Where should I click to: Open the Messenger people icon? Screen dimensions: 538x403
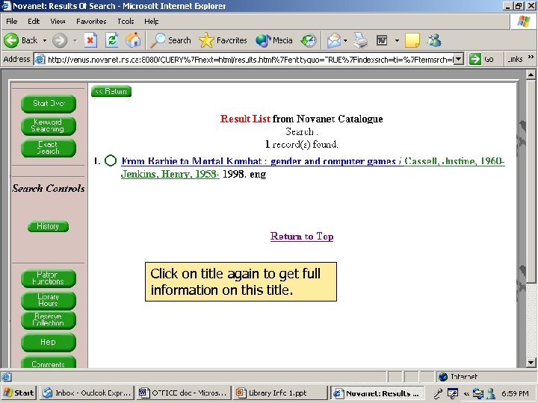434,40
